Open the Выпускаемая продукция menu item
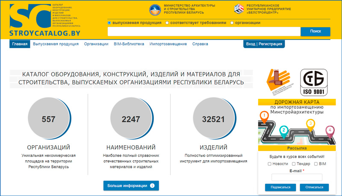This screenshot has width=342, height=196. 56,44
